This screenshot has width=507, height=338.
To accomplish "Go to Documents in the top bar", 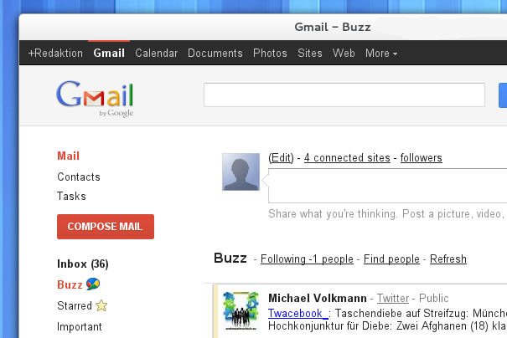I will (x=215, y=53).
